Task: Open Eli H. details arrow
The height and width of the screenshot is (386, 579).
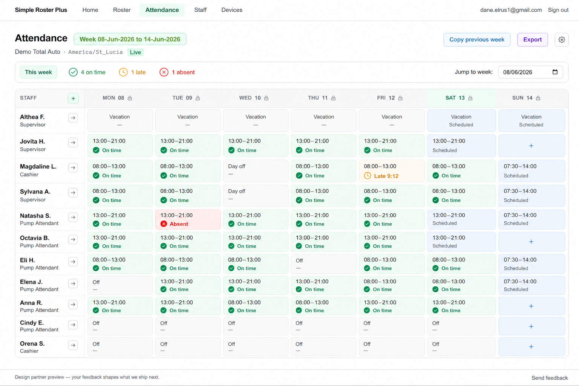Action: tap(73, 262)
